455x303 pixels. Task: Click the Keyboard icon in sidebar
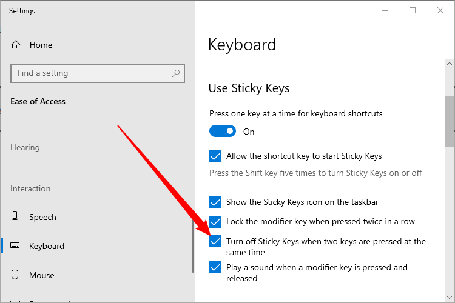coord(16,246)
